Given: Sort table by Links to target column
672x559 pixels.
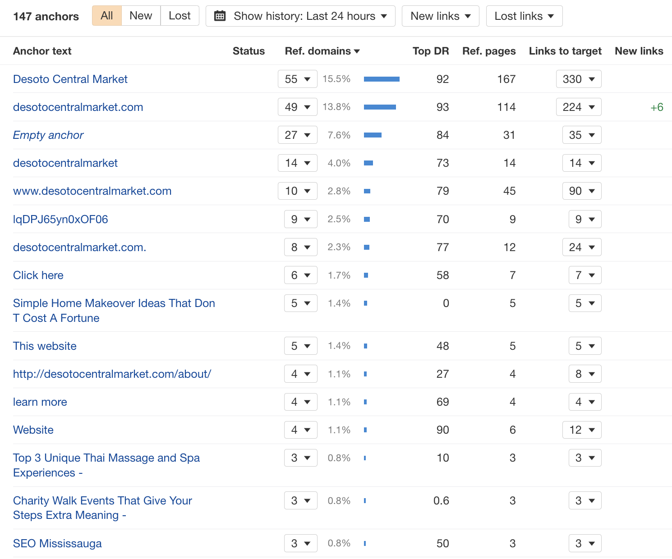Looking at the screenshot, I should tap(565, 51).
